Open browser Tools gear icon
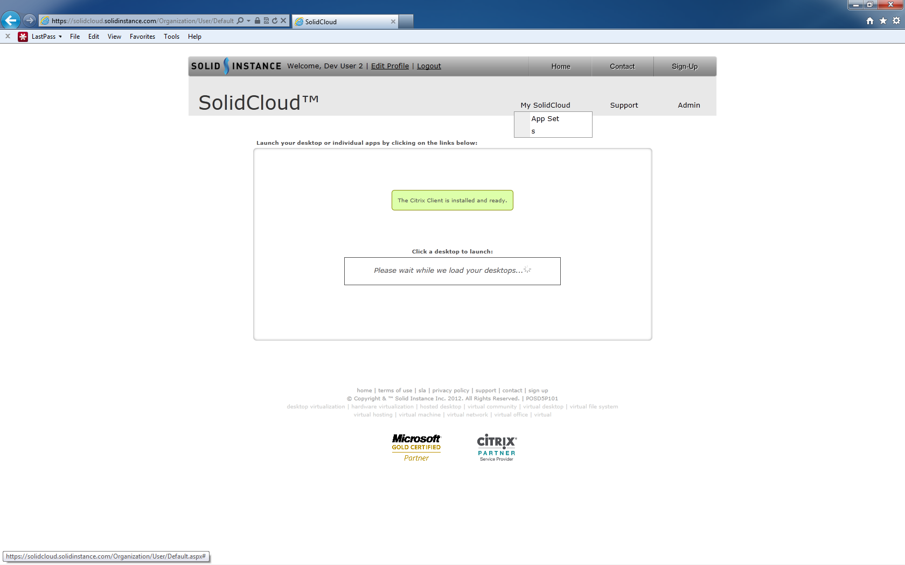905x565 pixels. click(896, 21)
